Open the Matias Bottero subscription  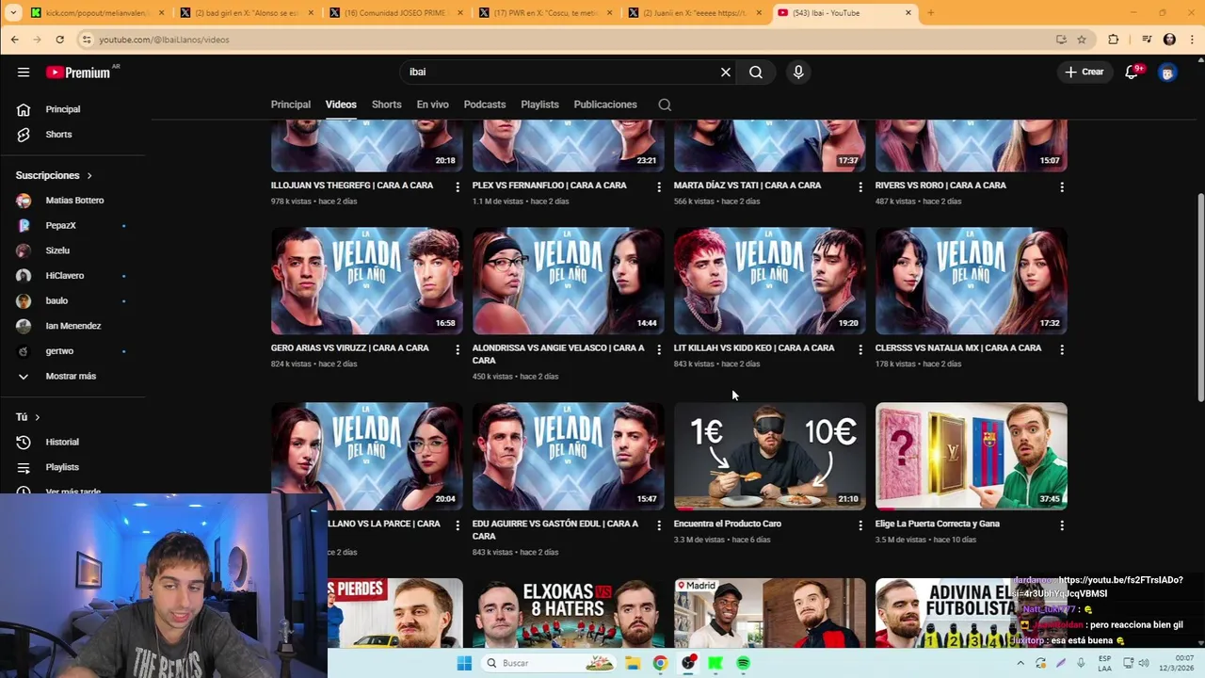(x=74, y=201)
